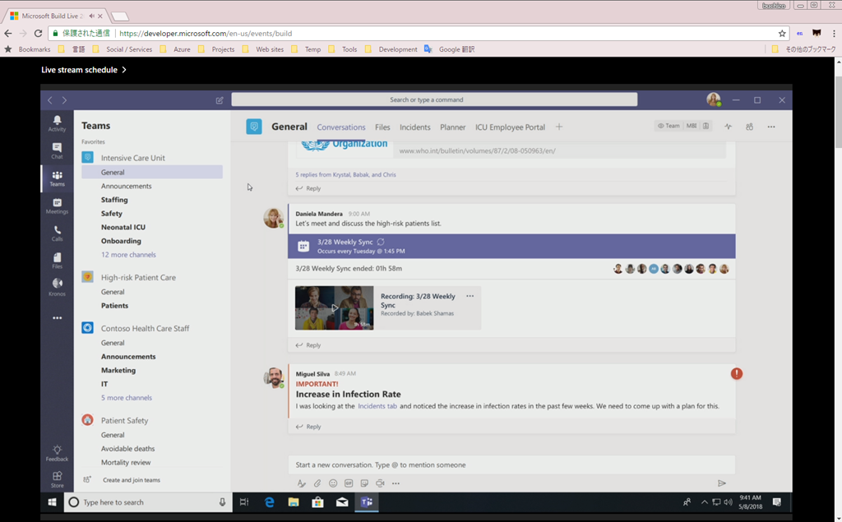Click the compose new chat icon
This screenshot has height=522, width=842.
pos(220,100)
